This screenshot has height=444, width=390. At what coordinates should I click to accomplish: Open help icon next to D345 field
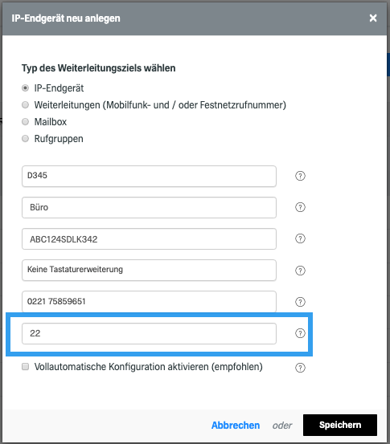300,176
